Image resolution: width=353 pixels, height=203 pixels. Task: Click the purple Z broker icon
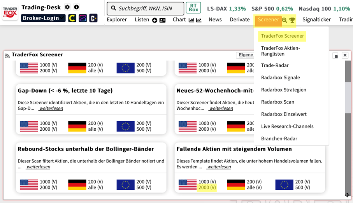(x=83, y=18)
